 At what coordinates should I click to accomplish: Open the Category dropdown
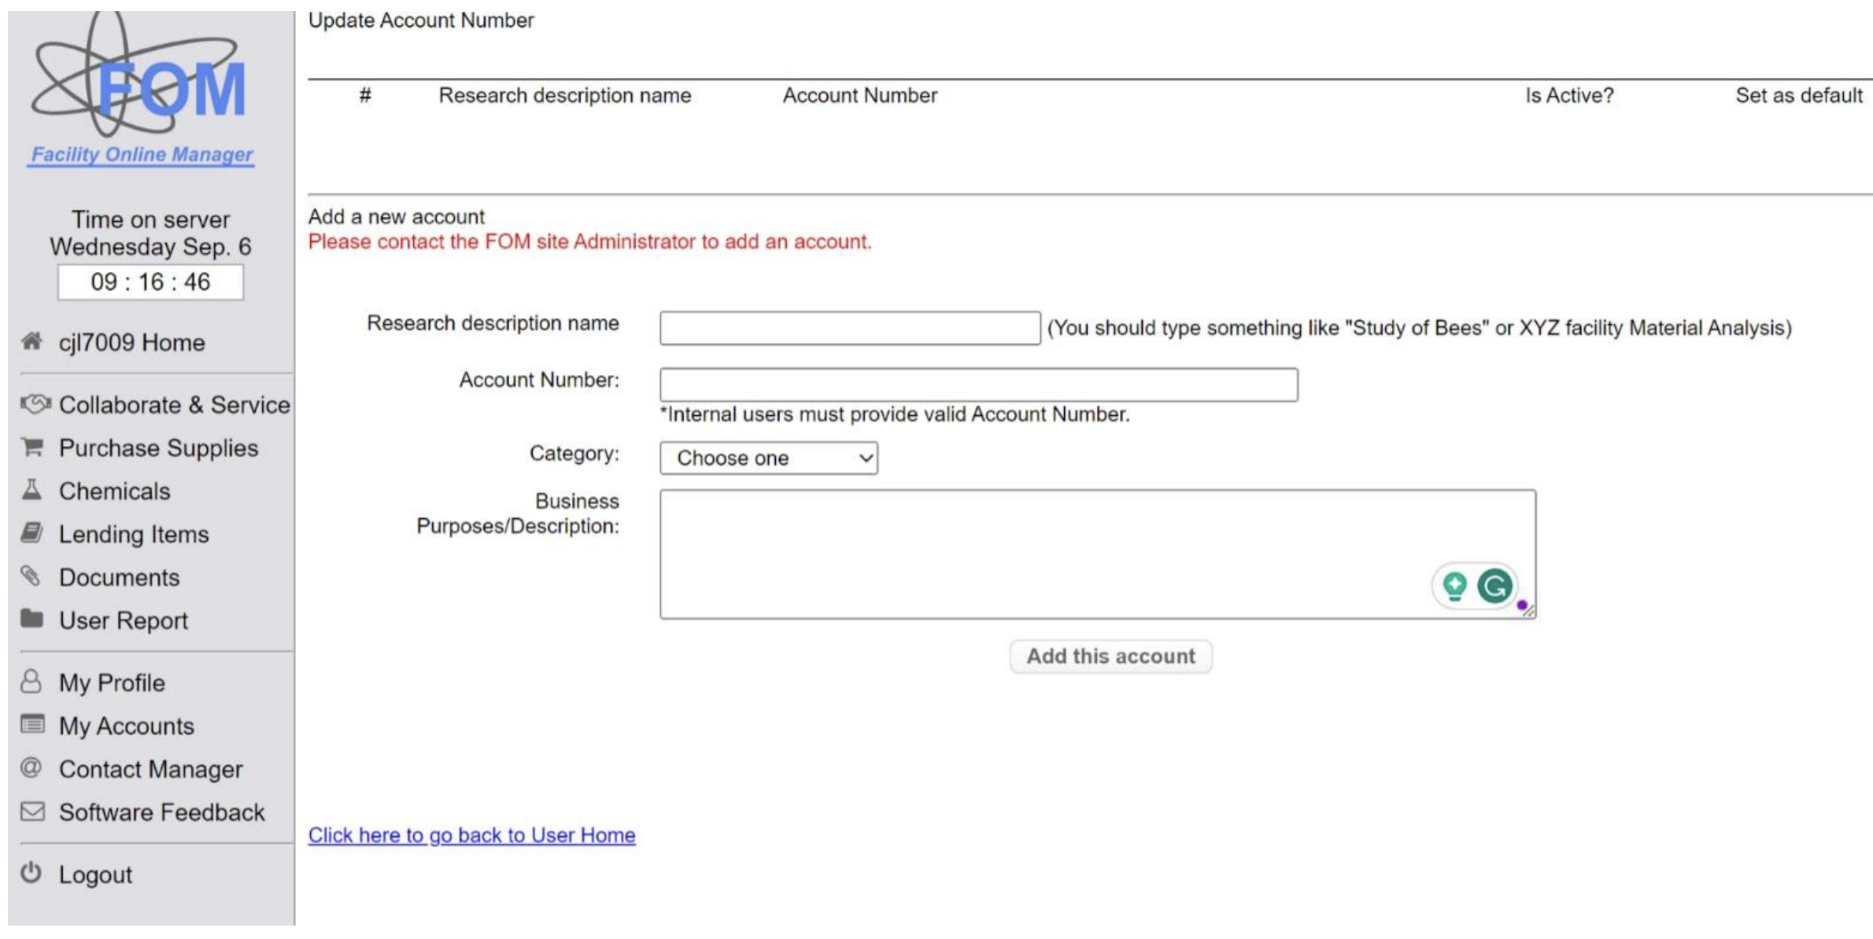point(768,458)
